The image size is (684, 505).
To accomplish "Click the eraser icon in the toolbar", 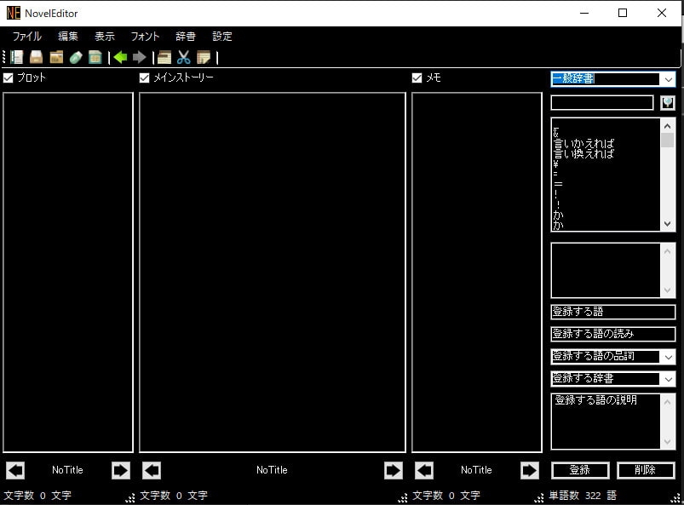I will (x=76, y=57).
